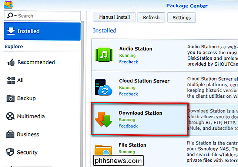Screen dimensions: 238x167
Task: Click Audio Station's Running status
Action: click(127, 55)
